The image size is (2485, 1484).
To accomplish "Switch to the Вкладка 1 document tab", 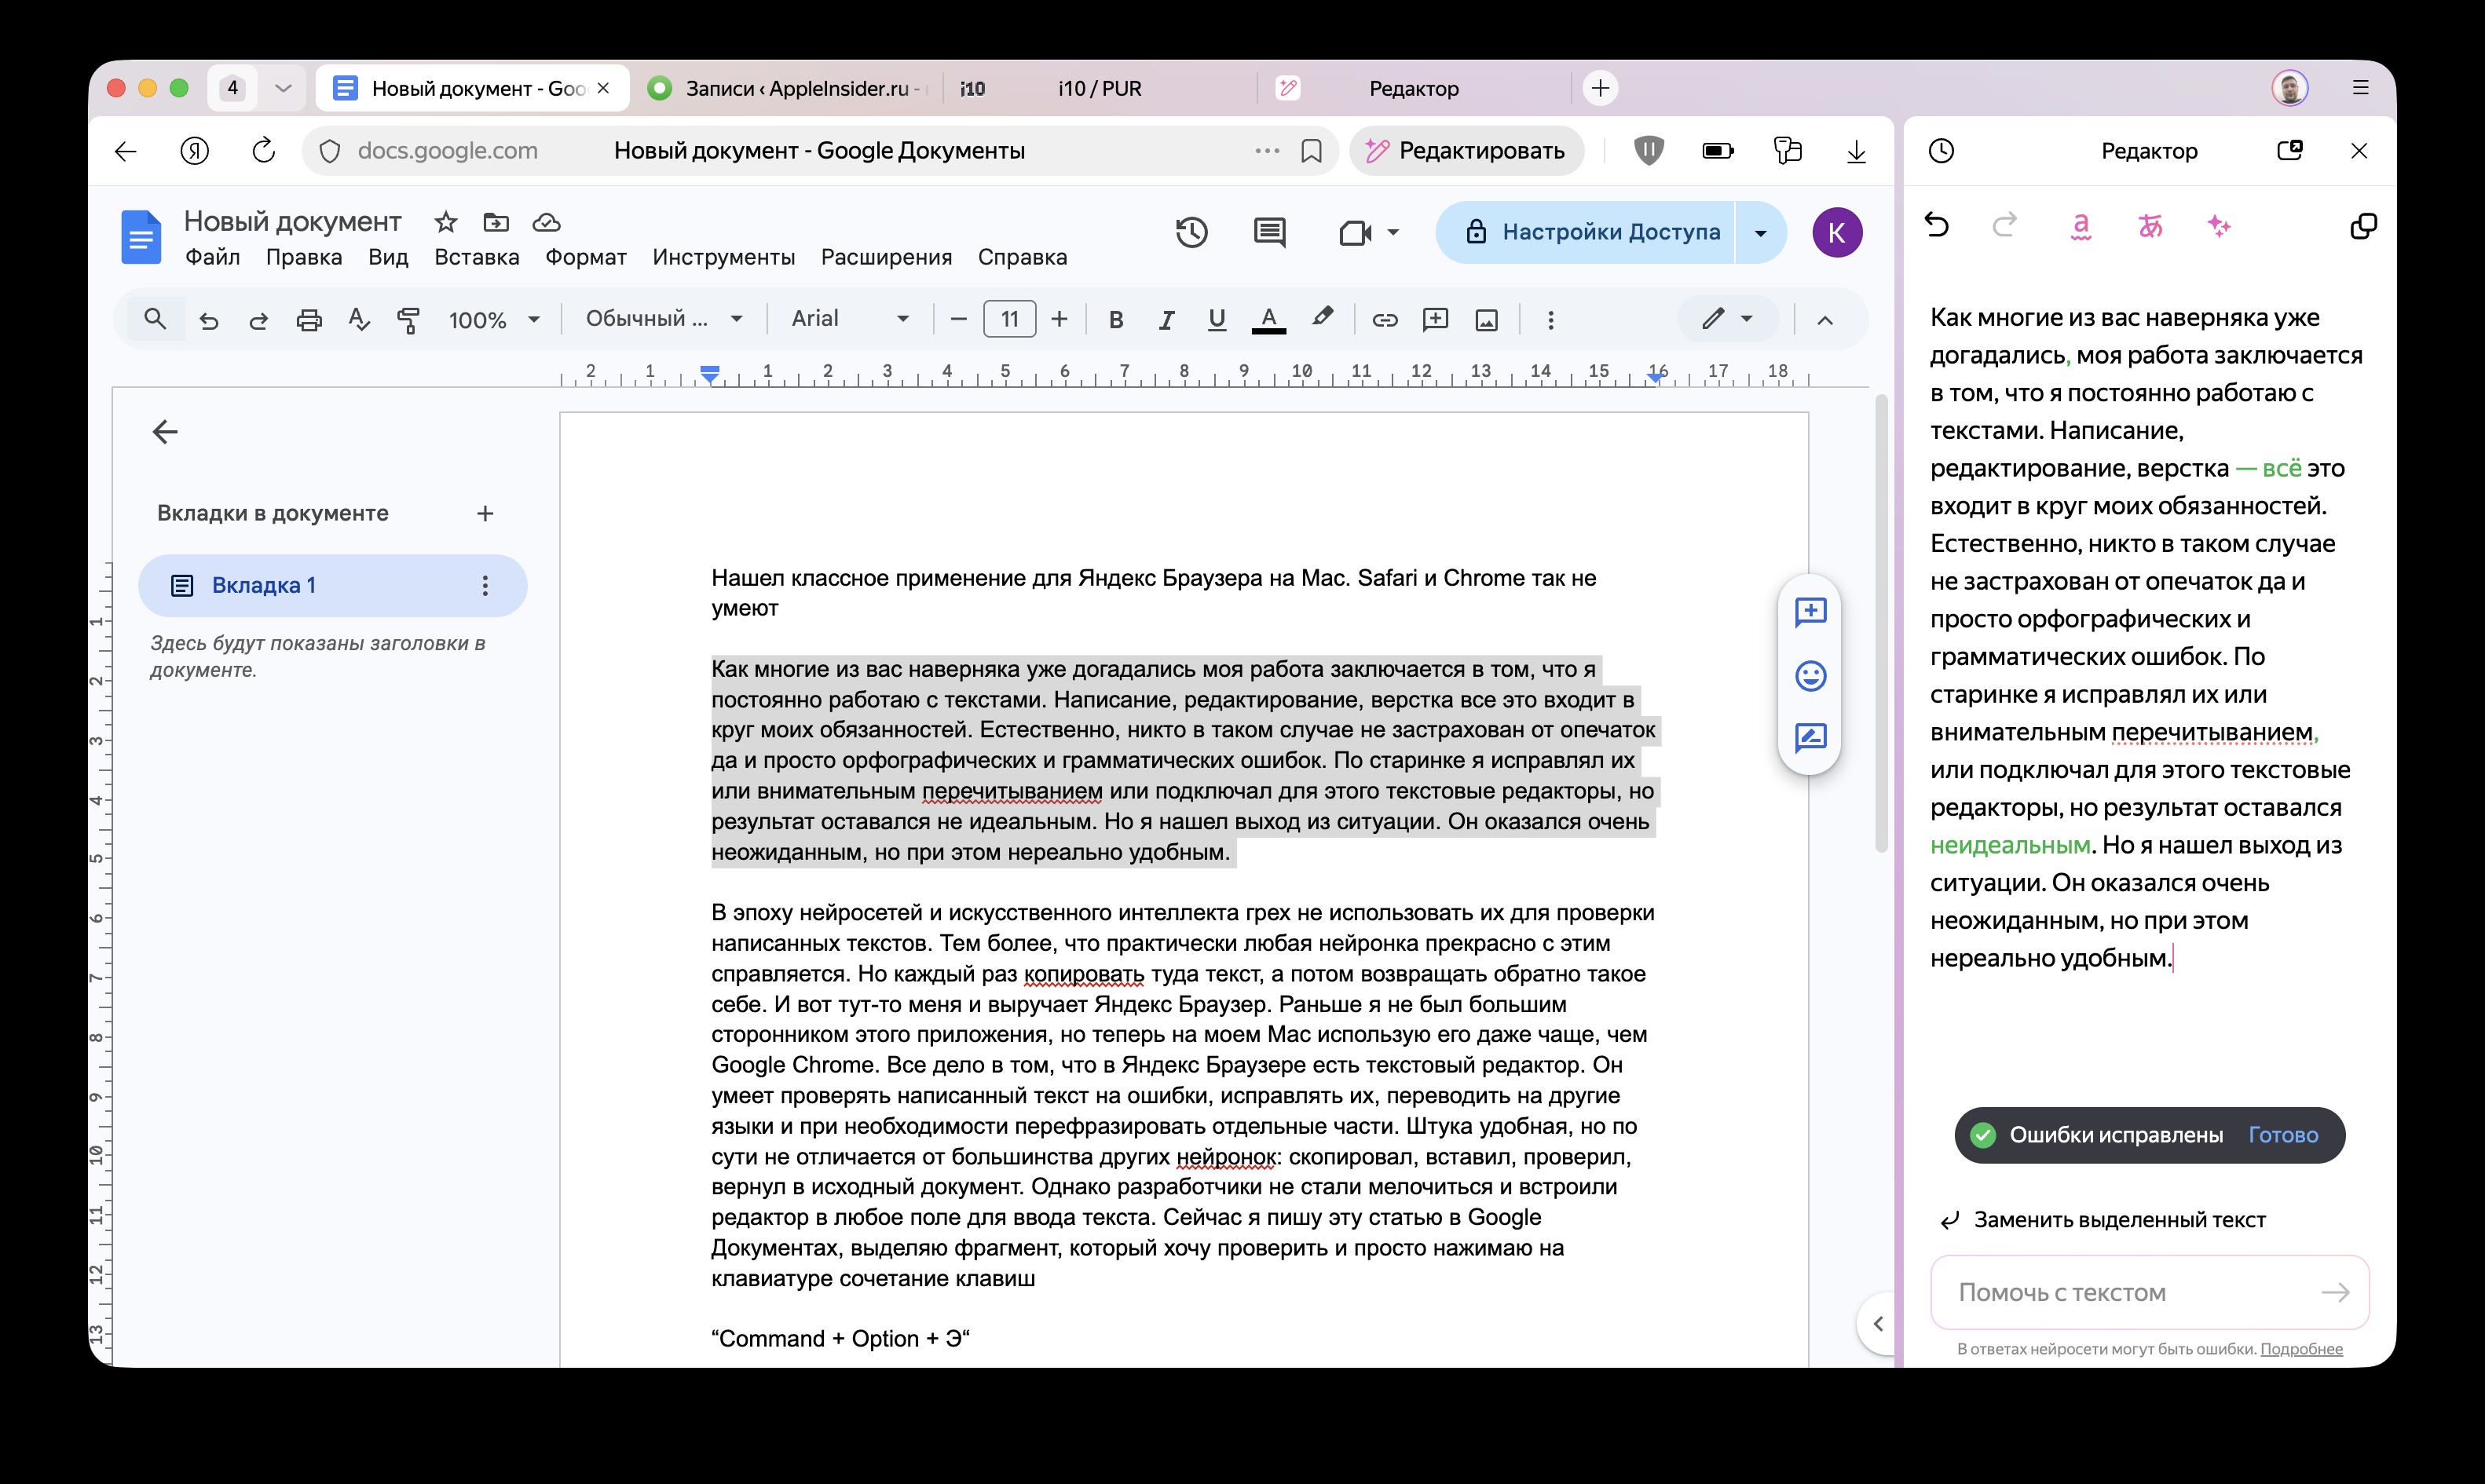I will pyautogui.click(x=263, y=585).
